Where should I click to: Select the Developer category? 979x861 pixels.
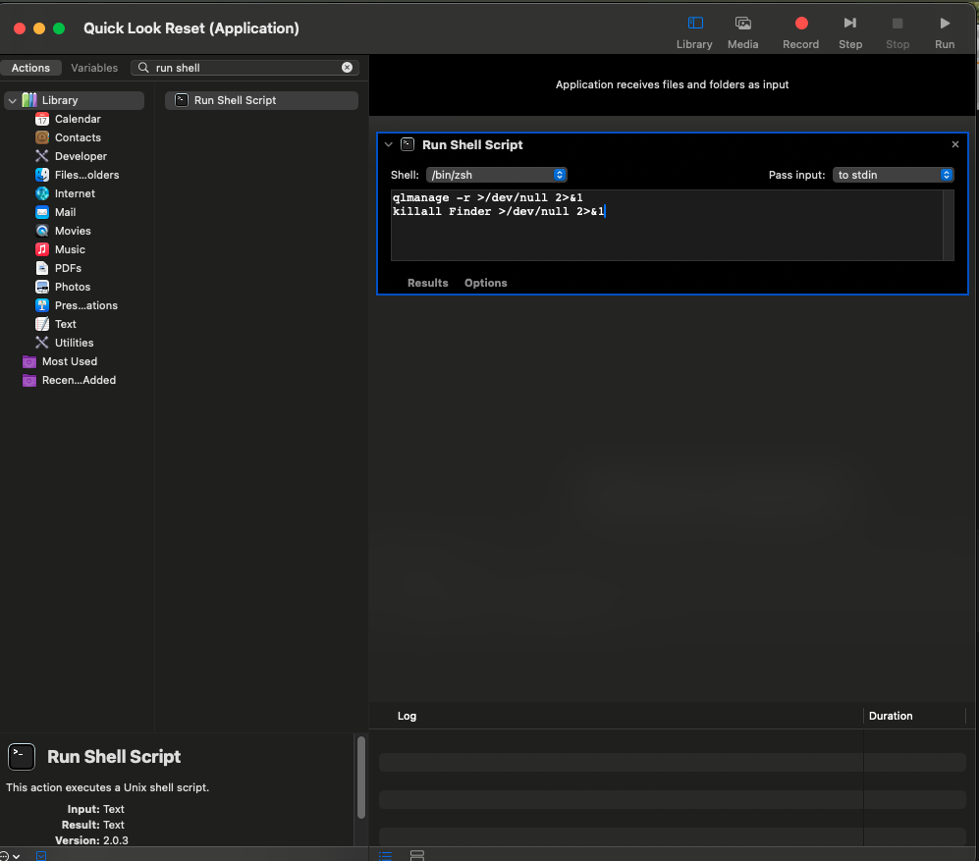81,156
